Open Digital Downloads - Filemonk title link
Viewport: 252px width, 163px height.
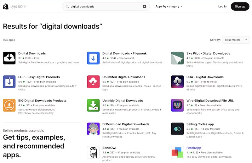click(x=124, y=53)
